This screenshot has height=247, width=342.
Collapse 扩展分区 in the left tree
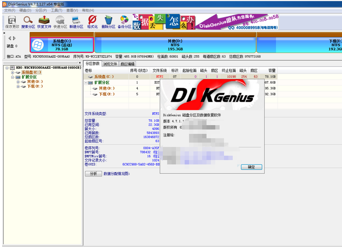pyautogui.click(x=12, y=77)
